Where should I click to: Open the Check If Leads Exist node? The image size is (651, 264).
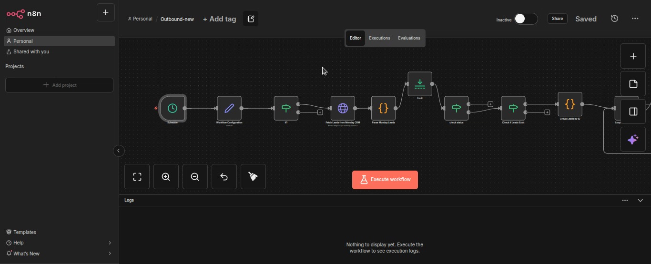pyautogui.click(x=513, y=108)
